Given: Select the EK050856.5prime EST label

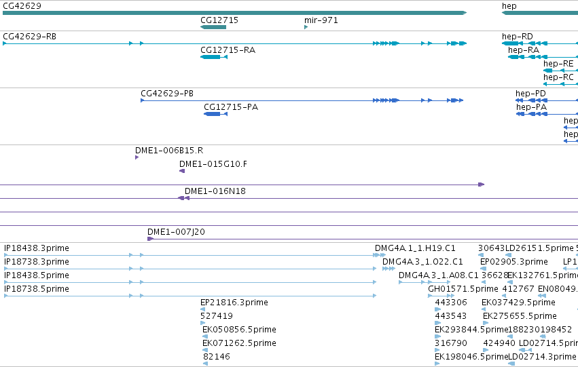Looking at the screenshot, I should [x=239, y=330].
